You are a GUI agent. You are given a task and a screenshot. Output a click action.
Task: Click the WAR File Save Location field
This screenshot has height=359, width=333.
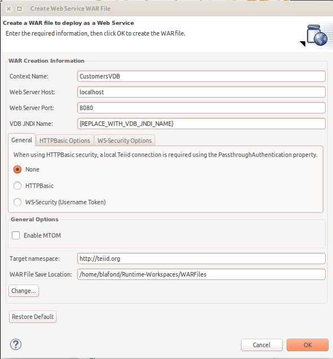pos(201,274)
